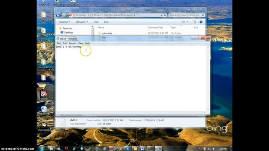Go back in the Explorer window
The height and width of the screenshot is (151, 269).
point(58,15)
